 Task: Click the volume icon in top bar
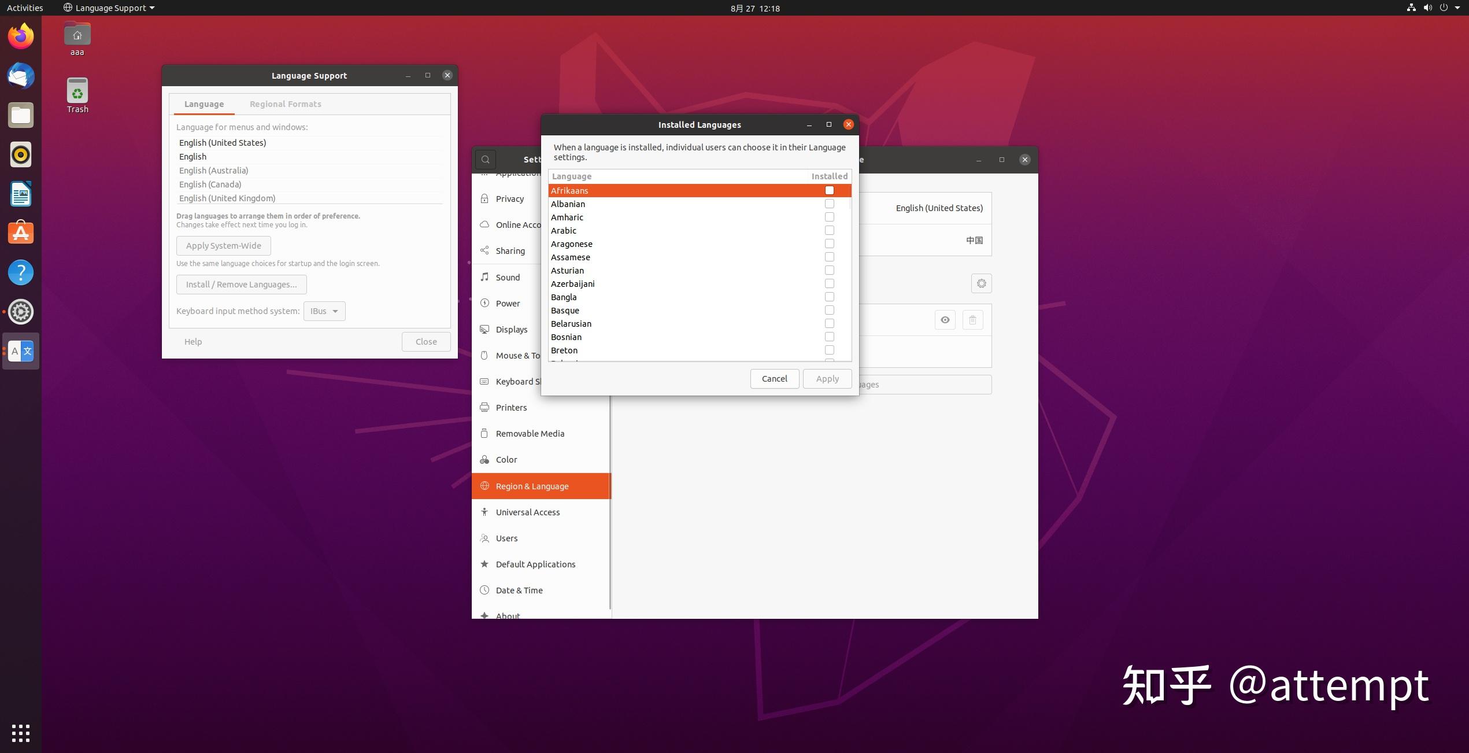coord(1427,8)
